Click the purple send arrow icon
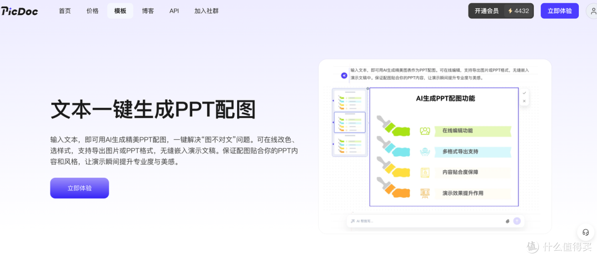Viewport: 597px width, 259px height. (x=517, y=221)
